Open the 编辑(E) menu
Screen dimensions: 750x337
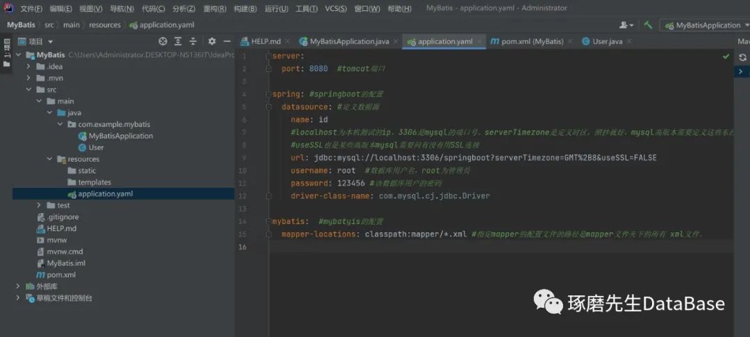click(60, 8)
